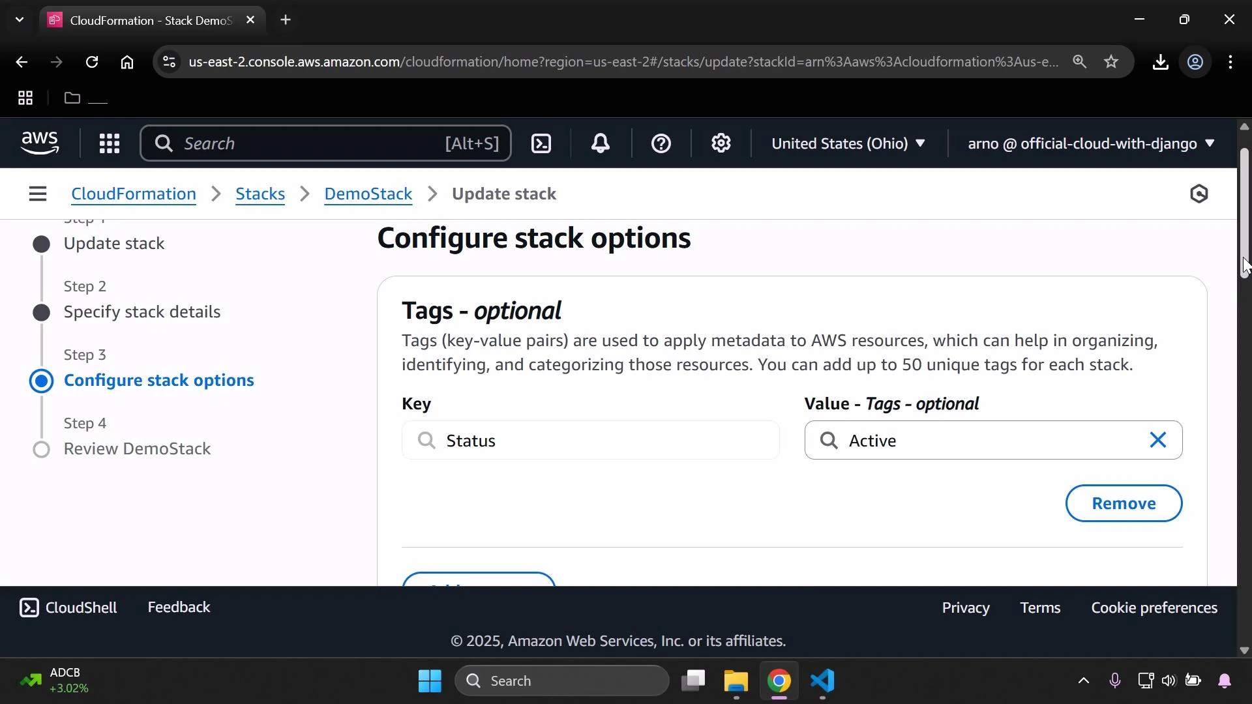Open AWS help with the question mark icon
1252x704 pixels.
[661, 143]
